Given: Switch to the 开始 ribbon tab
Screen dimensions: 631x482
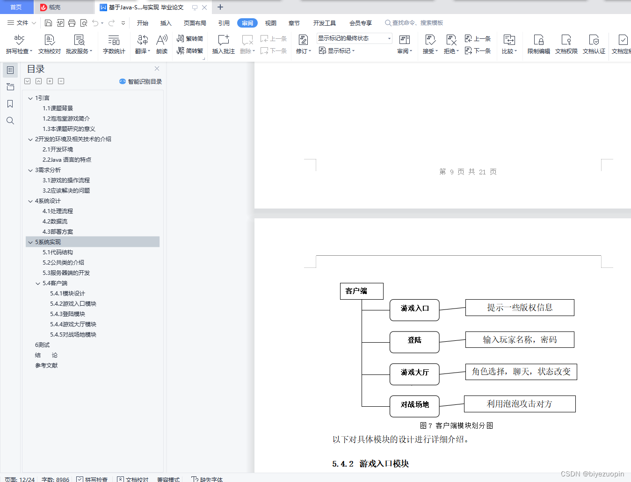Looking at the screenshot, I should [x=143, y=23].
